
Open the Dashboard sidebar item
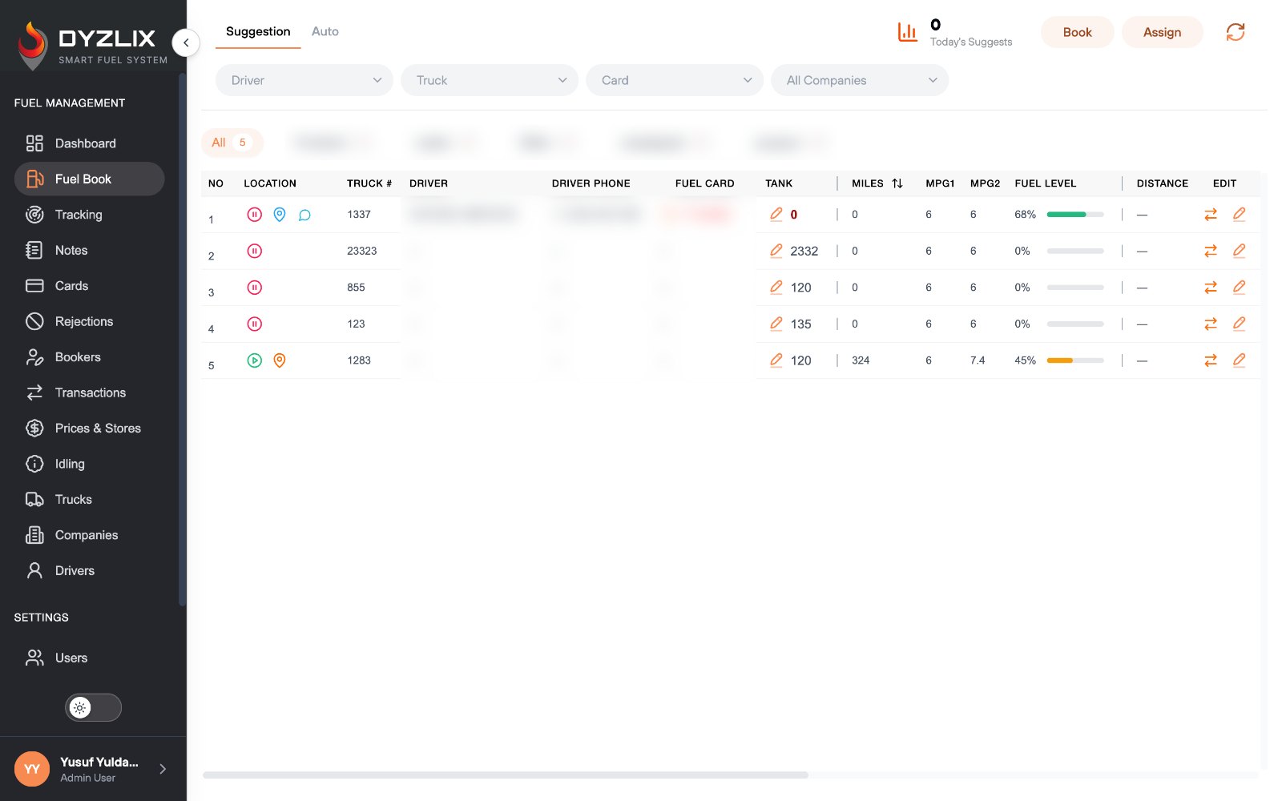coord(89,143)
